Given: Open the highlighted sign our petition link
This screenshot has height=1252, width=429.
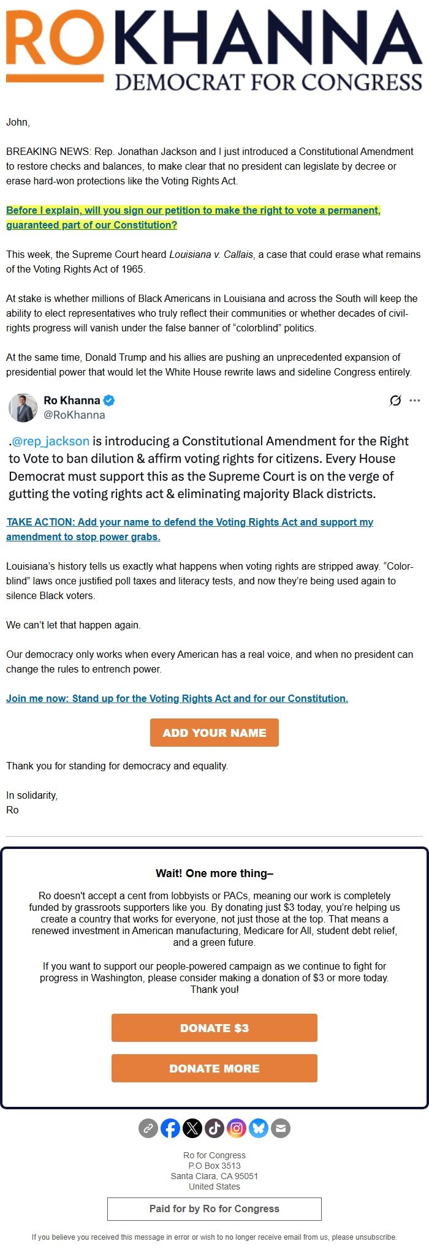Looking at the screenshot, I should tap(193, 217).
